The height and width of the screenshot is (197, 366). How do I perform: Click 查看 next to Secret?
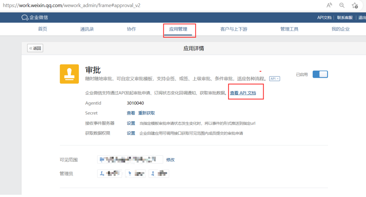click(x=131, y=113)
